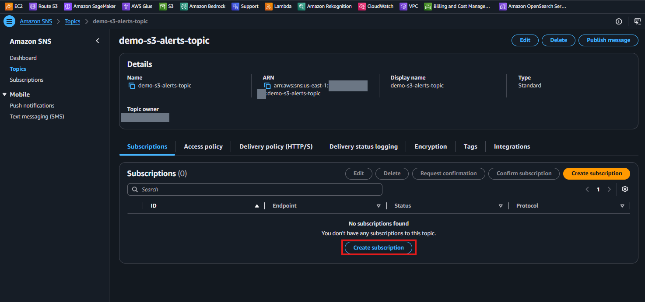Open the CloudWatch shortcut icon
Screen dimensions: 645x302
[361, 7]
